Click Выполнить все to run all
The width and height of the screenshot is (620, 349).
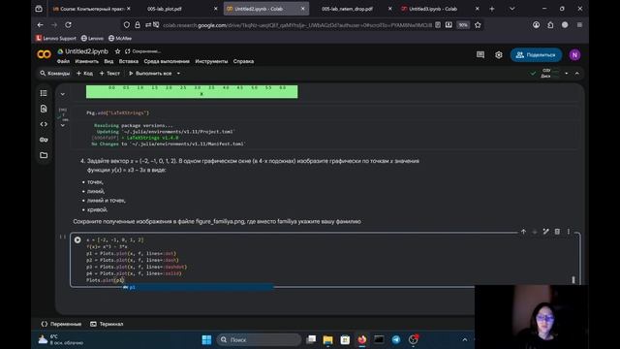pos(150,74)
